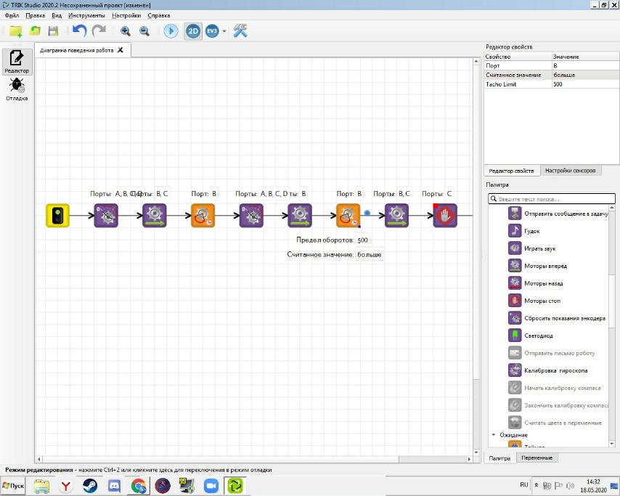Image resolution: width=620 pixels, height=496 pixels.
Task: Open the EV3 robot model dropdown arrow
Action: click(x=224, y=31)
